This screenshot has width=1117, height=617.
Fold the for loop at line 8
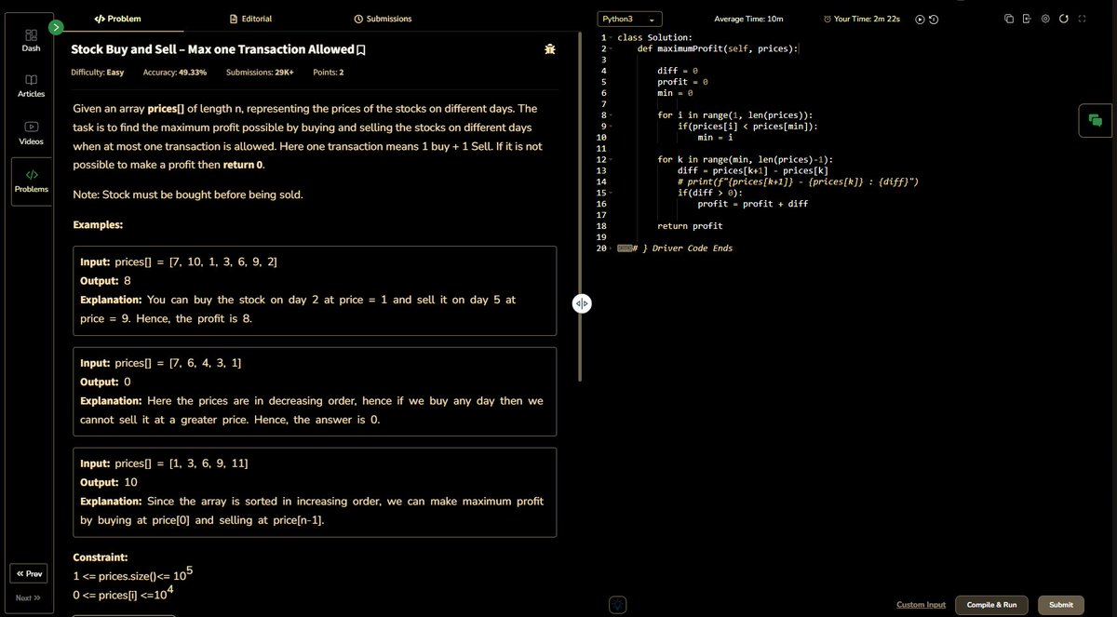point(611,115)
